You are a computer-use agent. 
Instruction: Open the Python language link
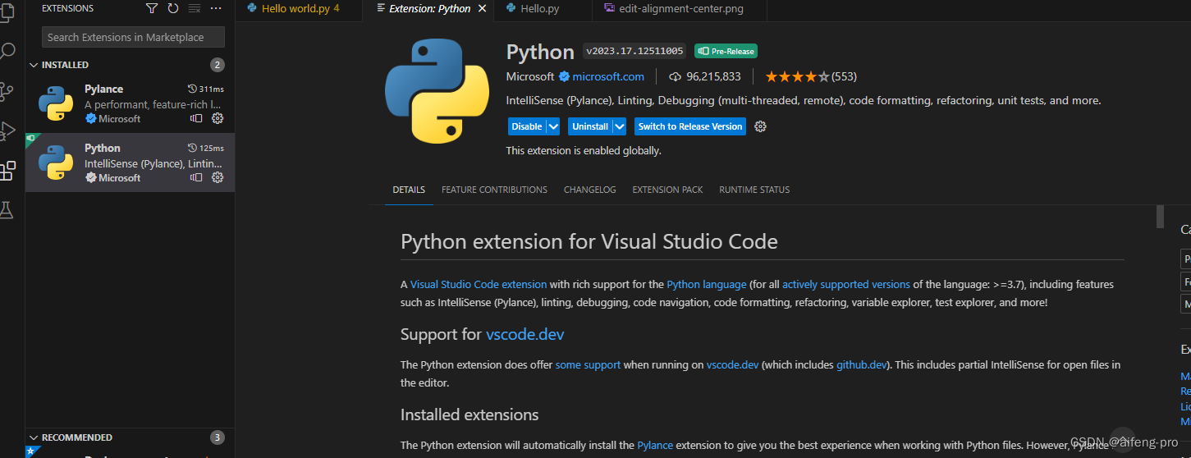(707, 284)
